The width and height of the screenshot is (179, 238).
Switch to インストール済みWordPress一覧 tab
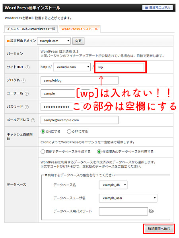pos(31,29)
